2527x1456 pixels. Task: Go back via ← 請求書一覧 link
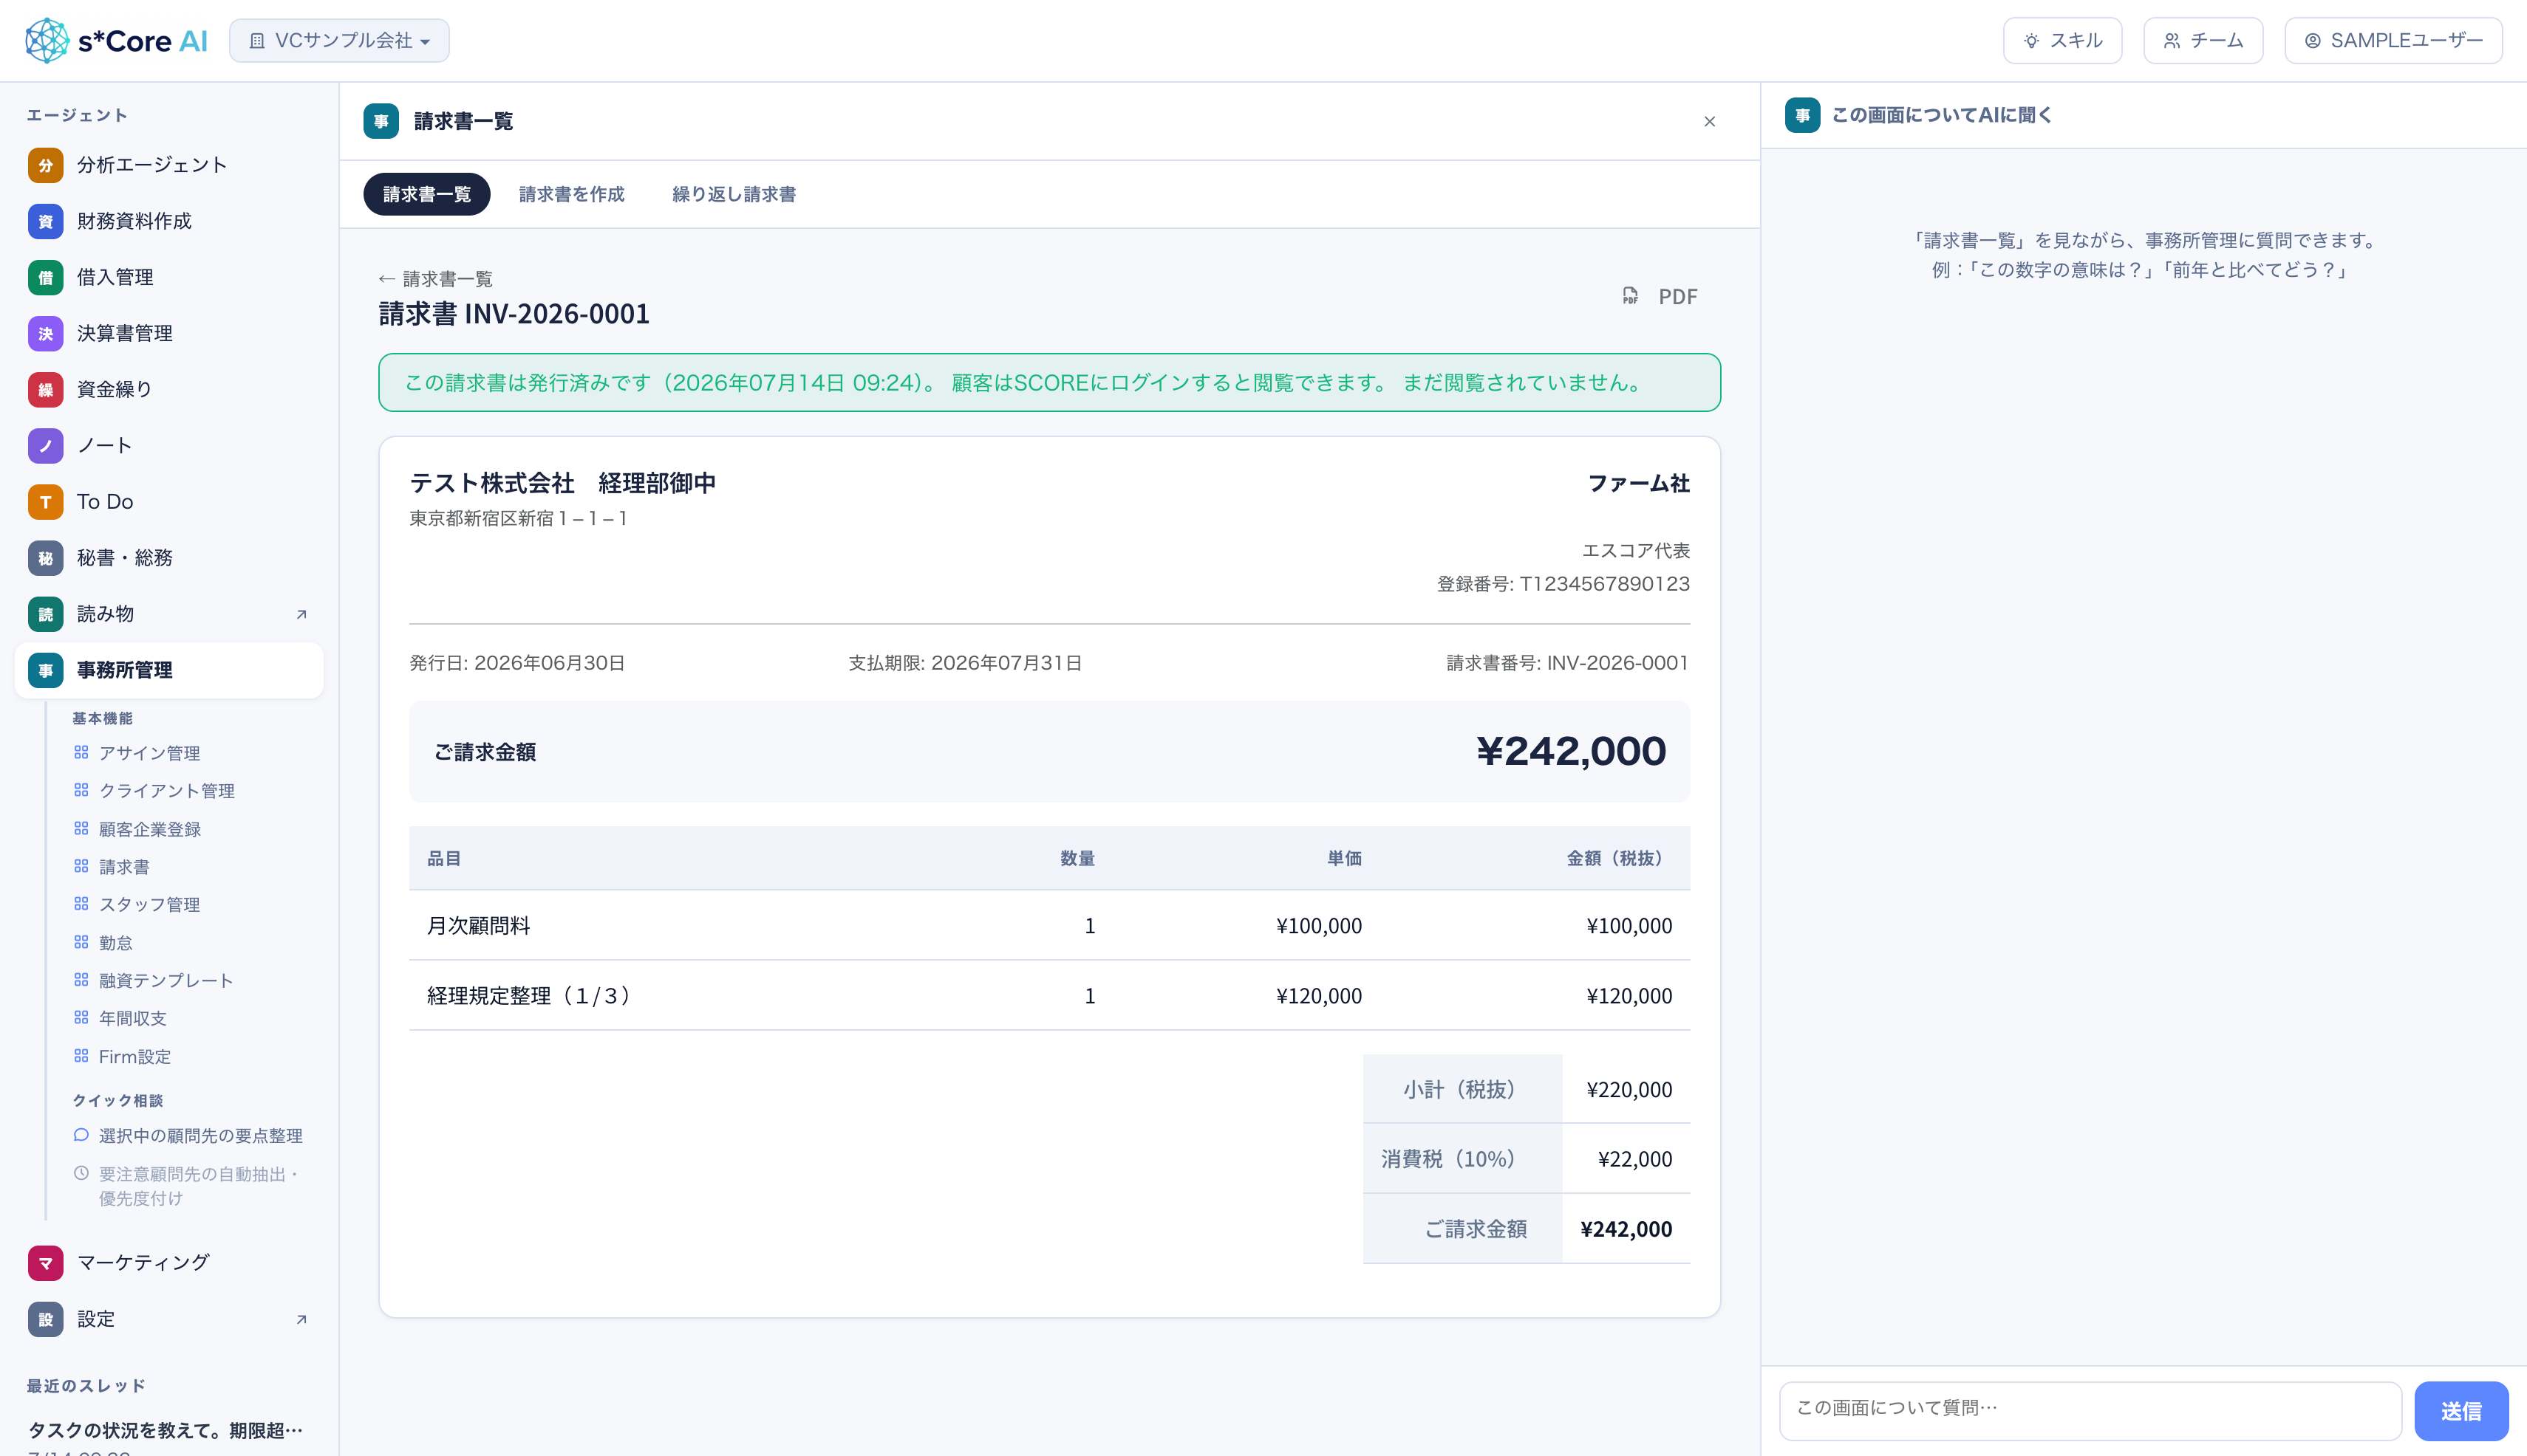tap(435, 279)
